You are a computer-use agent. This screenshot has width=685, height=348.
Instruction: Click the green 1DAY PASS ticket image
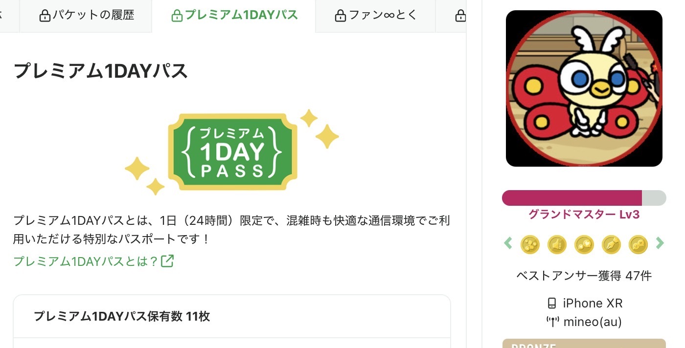(x=232, y=152)
